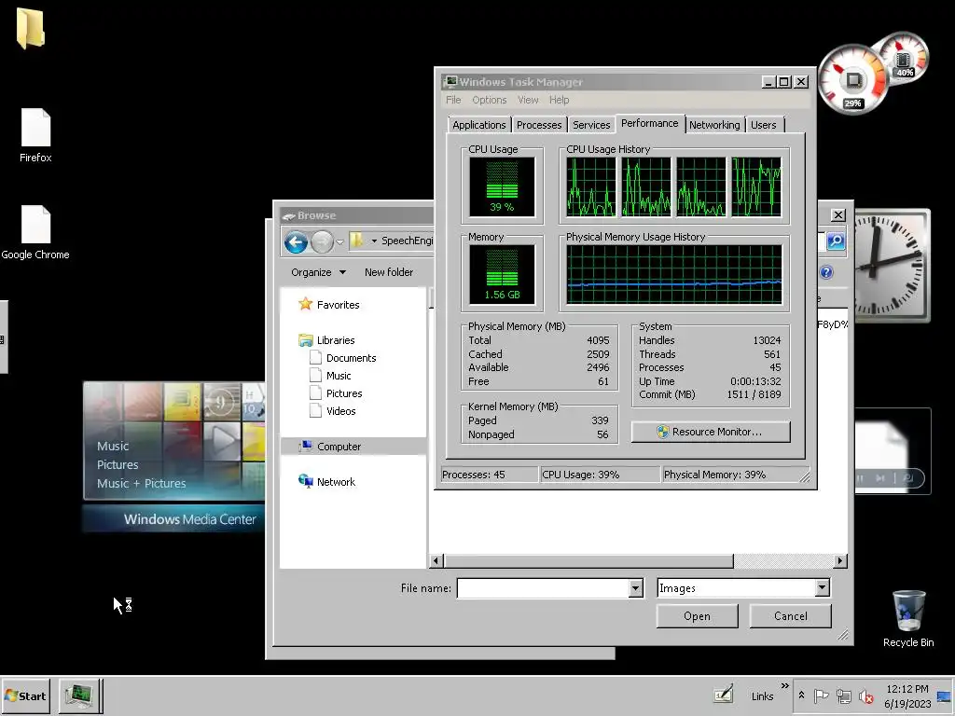
Task: Click the analog clock gadget
Action: [x=893, y=266]
